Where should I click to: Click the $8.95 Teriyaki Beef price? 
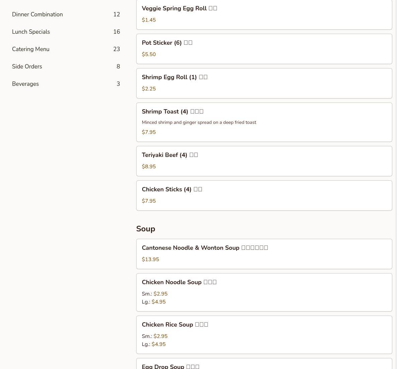tap(149, 167)
